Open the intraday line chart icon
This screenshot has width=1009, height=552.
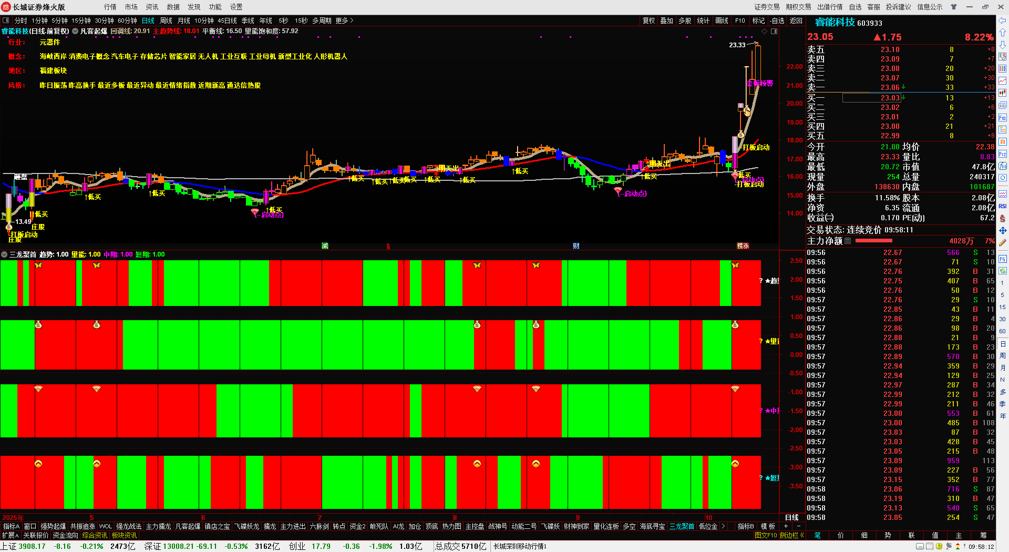[x=1002, y=81]
